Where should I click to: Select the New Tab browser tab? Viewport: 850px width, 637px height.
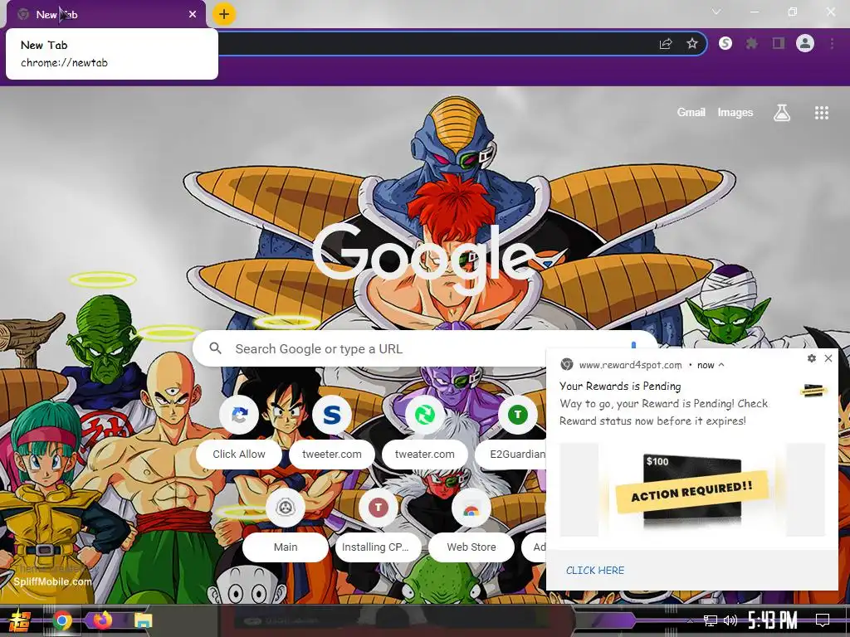click(105, 14)
